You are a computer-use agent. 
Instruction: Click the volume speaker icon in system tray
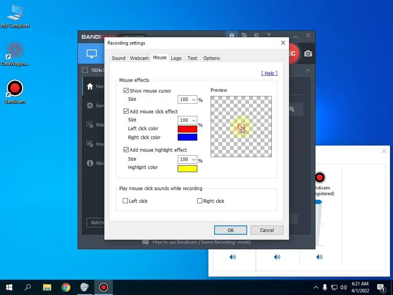point(343,287)
